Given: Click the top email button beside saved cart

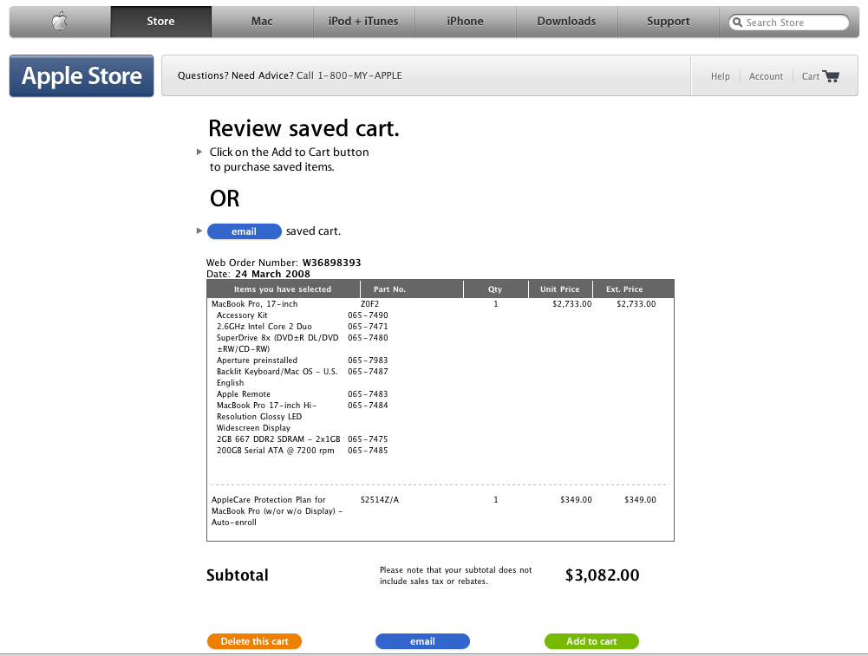Looking at the screenshot, I should pos(245,231).
